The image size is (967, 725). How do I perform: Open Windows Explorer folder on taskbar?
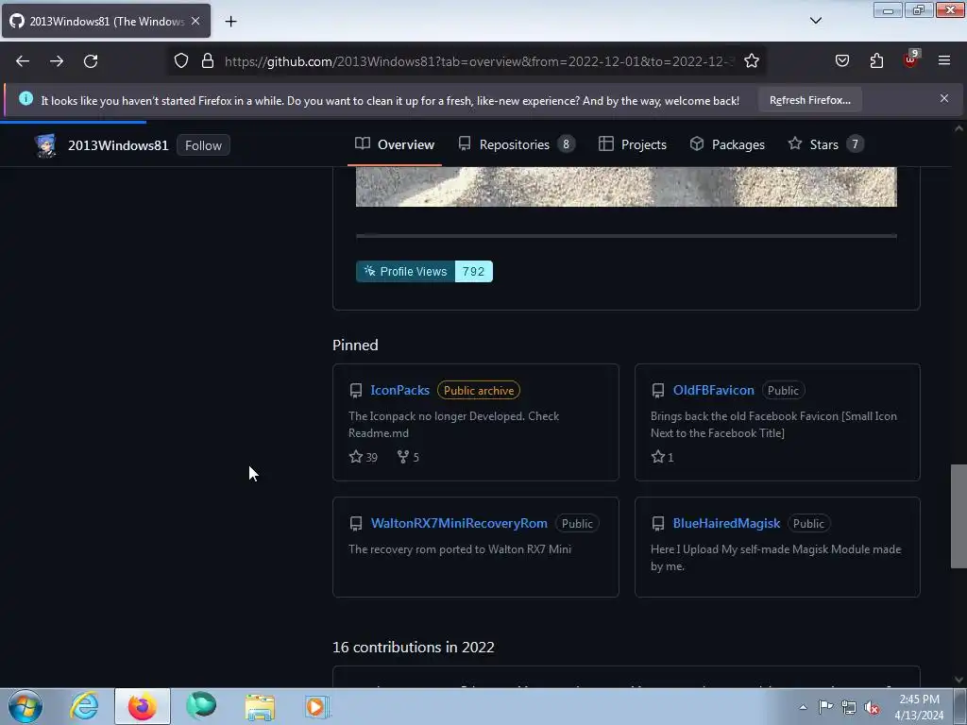point(260,706)
